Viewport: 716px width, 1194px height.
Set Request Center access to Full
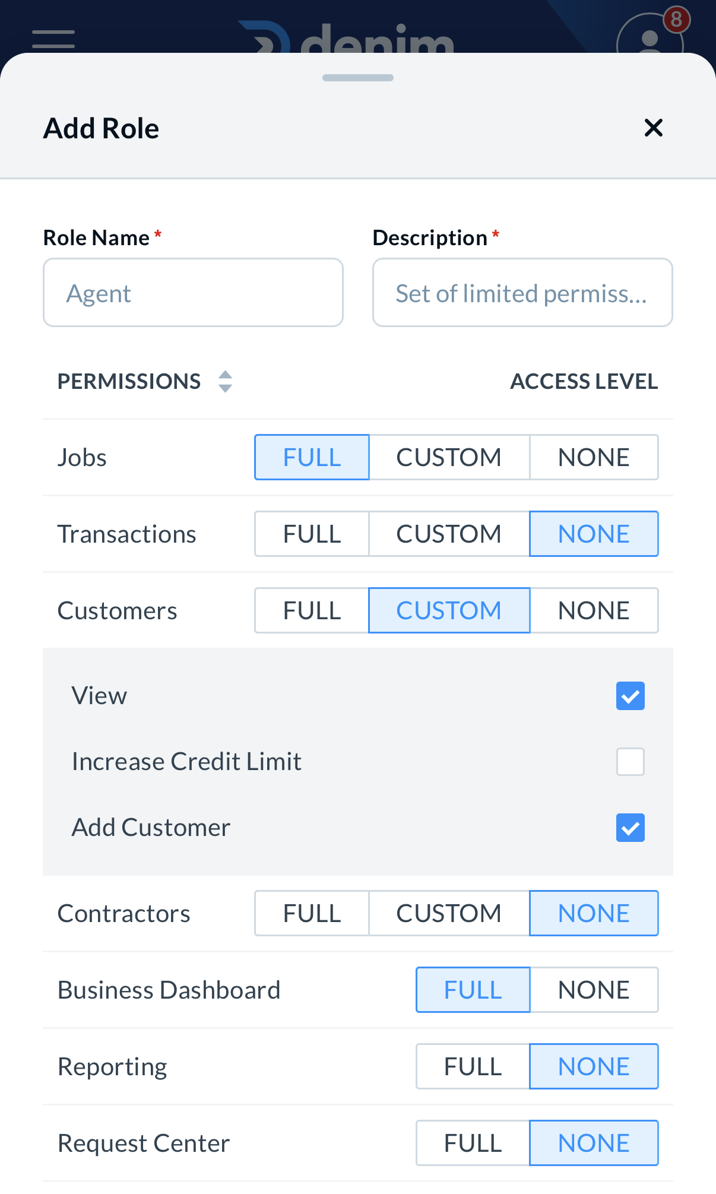pyautogui.click(x=473, y=1143)
